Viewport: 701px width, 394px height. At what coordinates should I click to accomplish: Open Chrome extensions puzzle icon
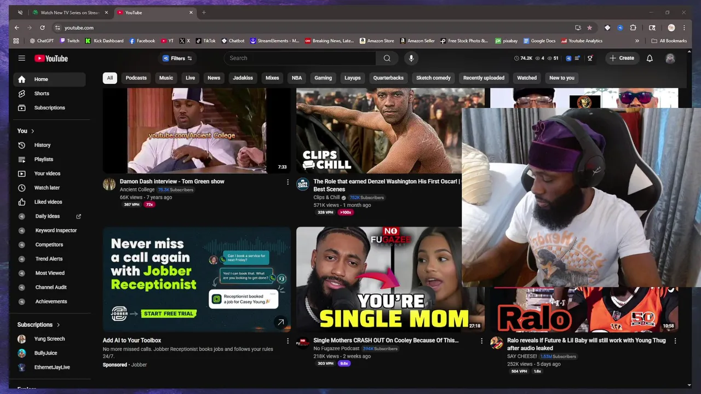click(x=633, y=27)
